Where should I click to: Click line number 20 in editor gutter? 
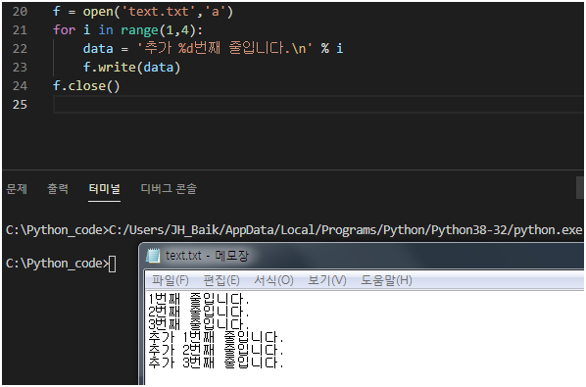(20, 12)
